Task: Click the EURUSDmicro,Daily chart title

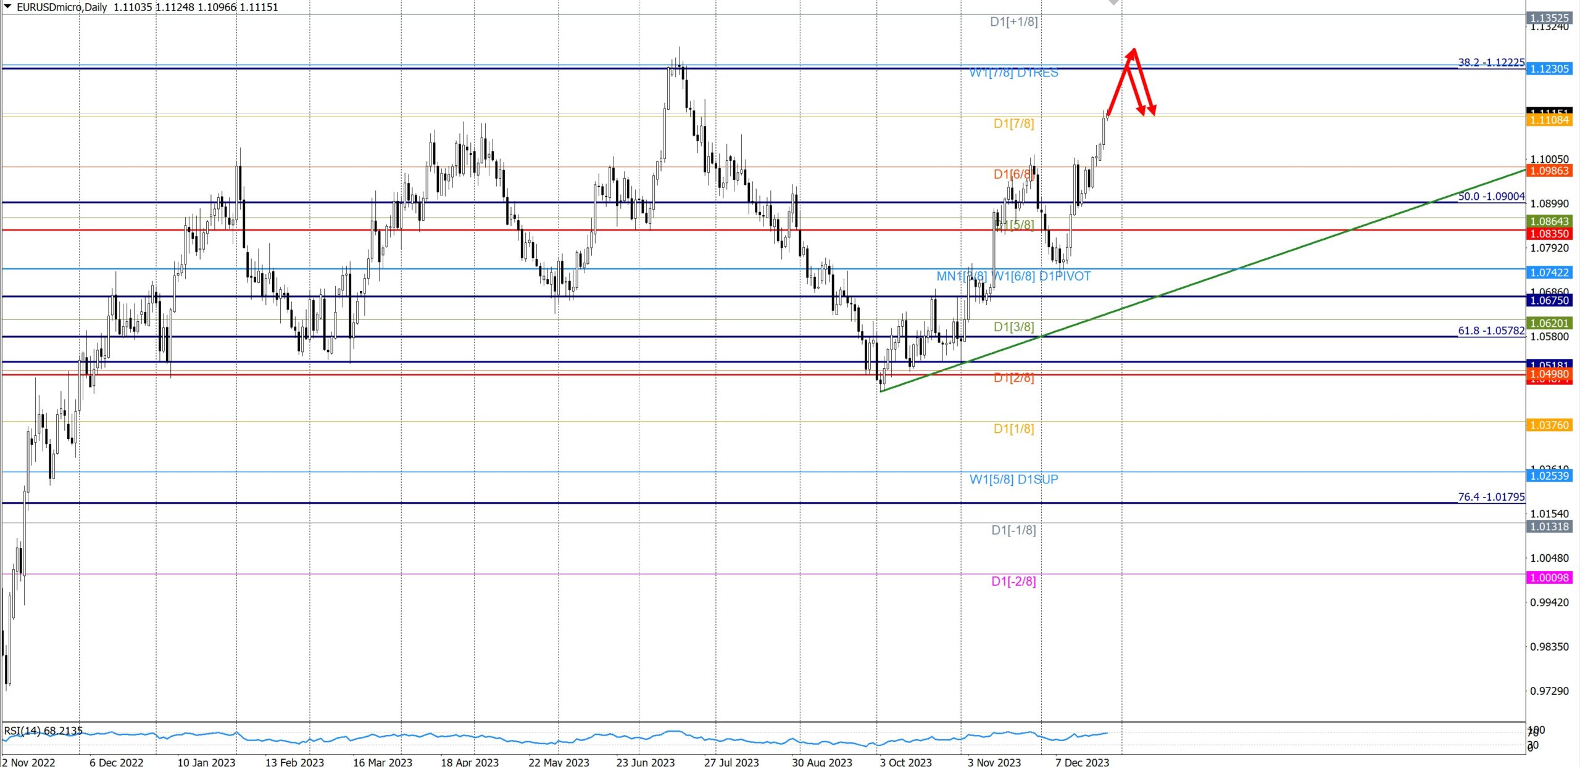Action: pyautogui.click(x=62, y=7)
